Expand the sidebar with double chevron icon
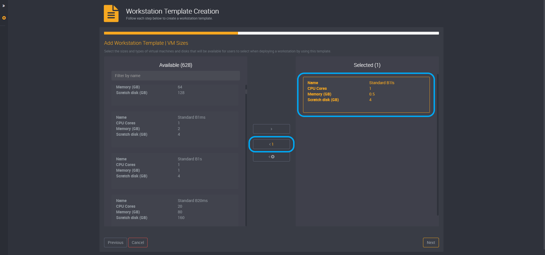 pos(4,6)
